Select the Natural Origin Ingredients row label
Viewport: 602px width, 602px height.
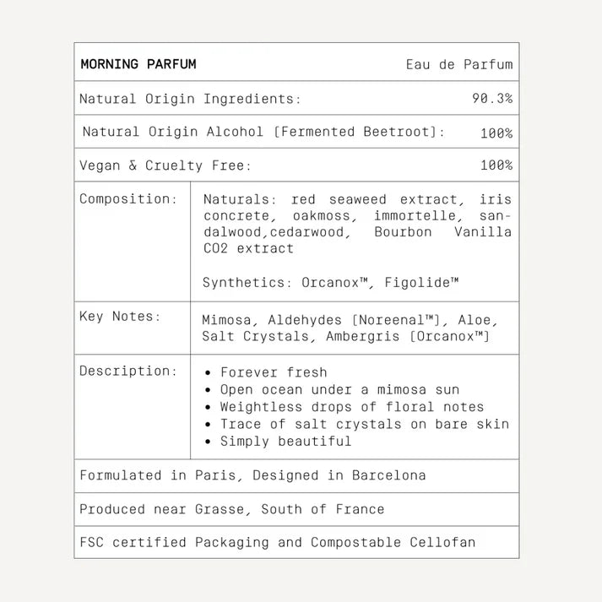tap(190, 99)
